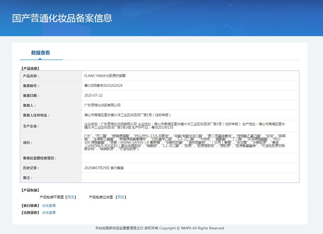This screenshot has height=234, width=323.
Task: Click the 备案日期 row label
Action: 31,96
